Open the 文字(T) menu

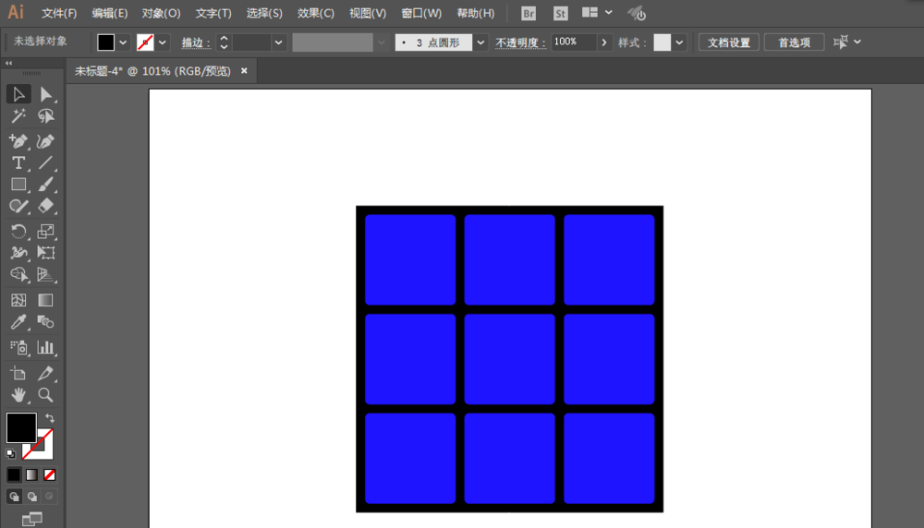tap(213, 13)
